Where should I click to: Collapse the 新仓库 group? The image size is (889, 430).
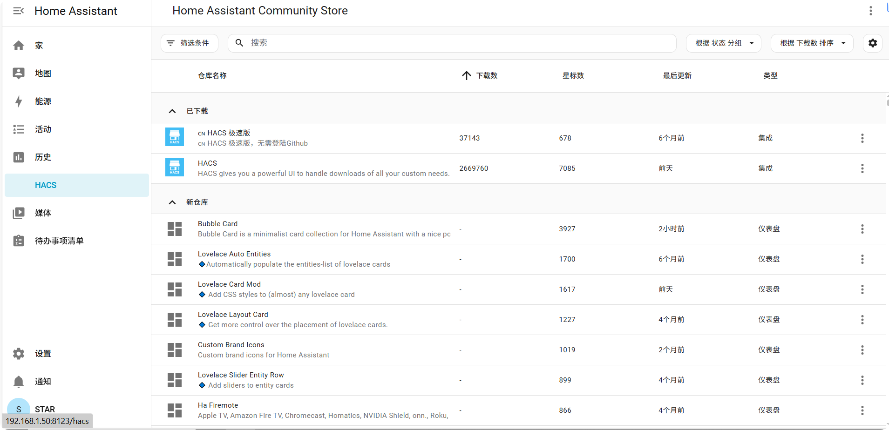click(172, 202)
